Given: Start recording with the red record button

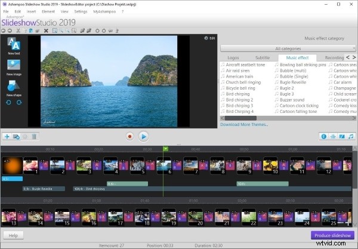Looking at the screenshot, I should pos(129,136).
